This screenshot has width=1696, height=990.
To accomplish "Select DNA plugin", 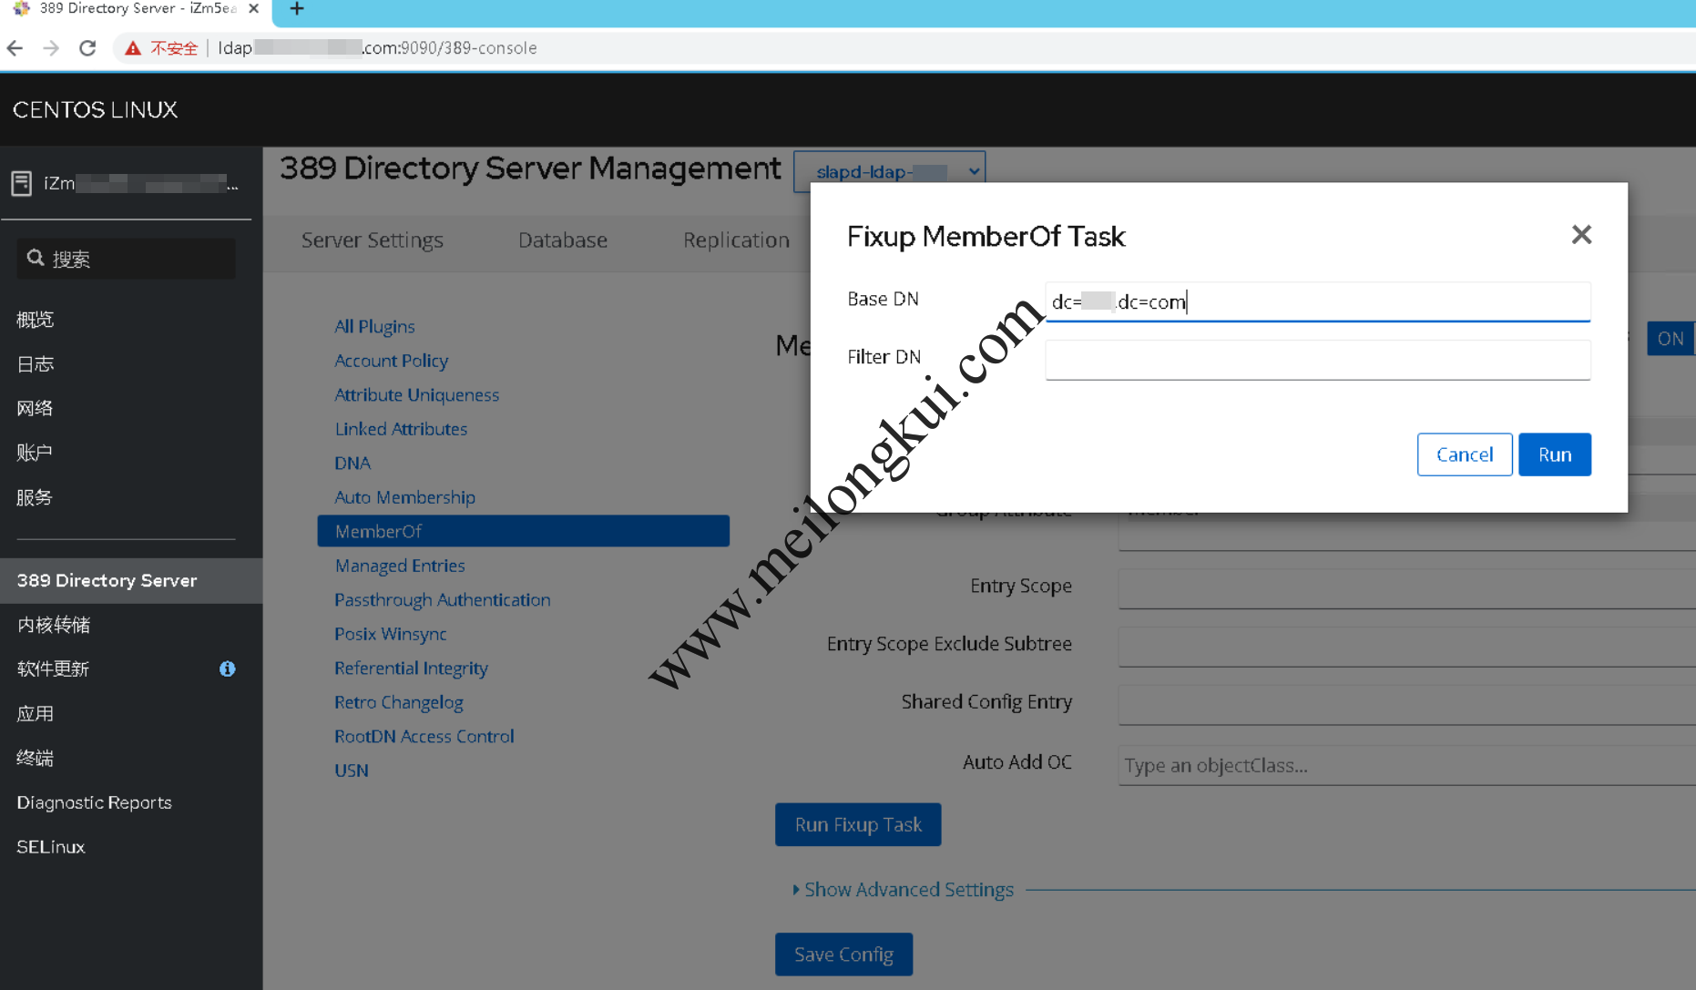I will (352, 463).
